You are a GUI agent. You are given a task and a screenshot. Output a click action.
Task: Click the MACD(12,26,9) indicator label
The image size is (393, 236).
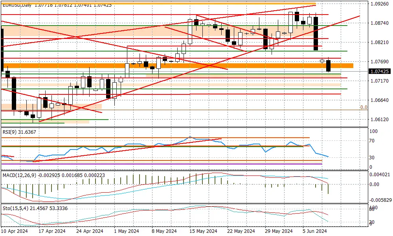pos(53,175)
